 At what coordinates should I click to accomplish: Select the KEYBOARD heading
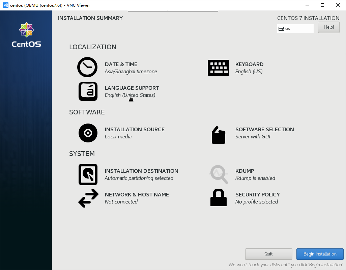249,64
